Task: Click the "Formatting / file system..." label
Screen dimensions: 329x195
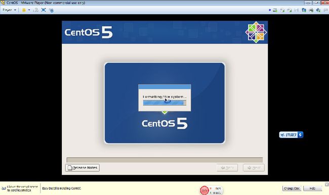Action: (164, 97)
